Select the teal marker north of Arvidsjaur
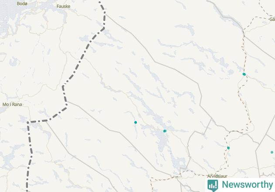Screen dimensions: 275x192 pos(228,148)
